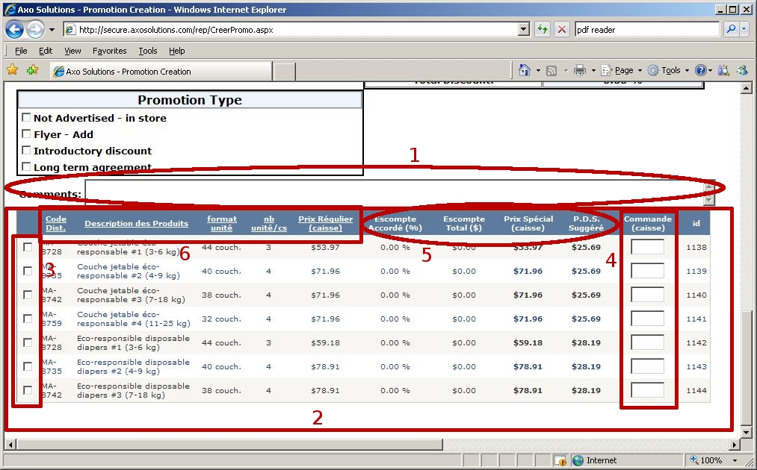This screenshot has width=757, height=470.
Task: Click the page icon in the address bar
Action: coord(70,30)
